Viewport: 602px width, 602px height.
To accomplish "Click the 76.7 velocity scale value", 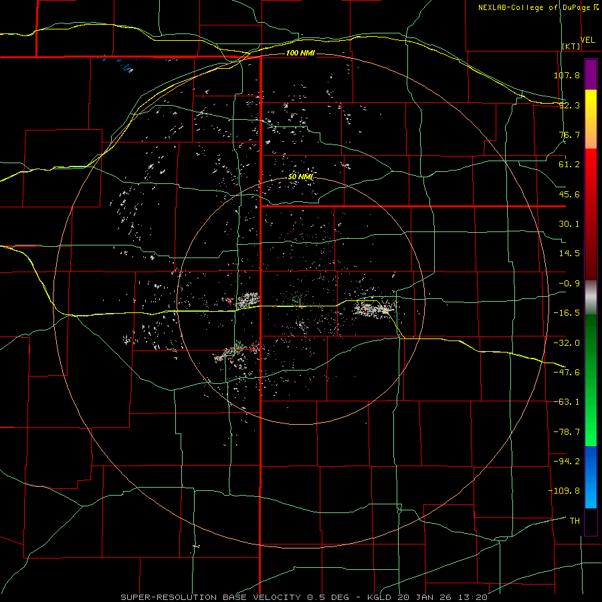I will (x=569, y=134).
